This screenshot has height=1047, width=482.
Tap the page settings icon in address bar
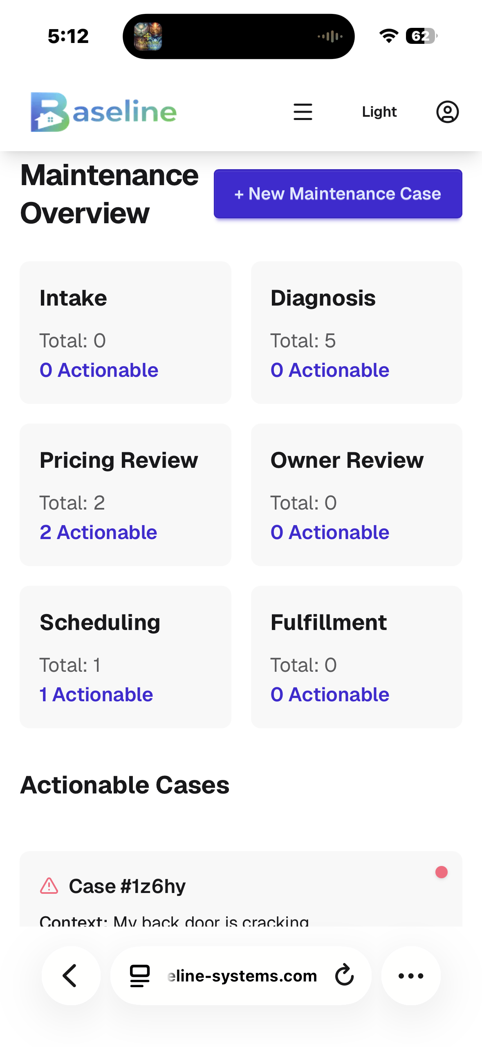tap(140, 975)
